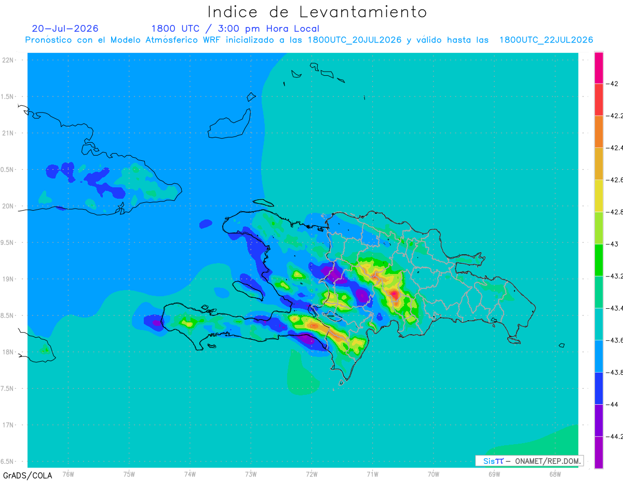Click the colorbar value "-43.8"
Viewport: 623px width, 481px height.
click(x=615, y=373)
